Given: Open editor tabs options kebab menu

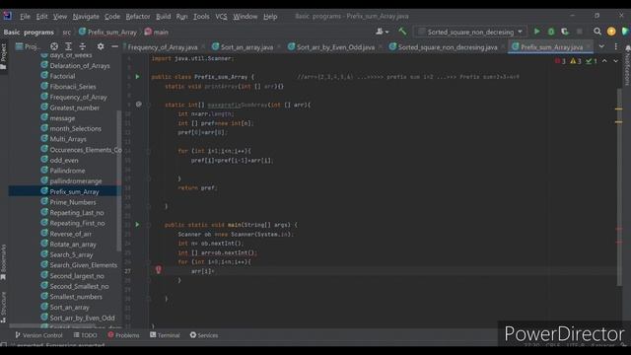Looking at the screenshot, I should (x=615, y=46).
